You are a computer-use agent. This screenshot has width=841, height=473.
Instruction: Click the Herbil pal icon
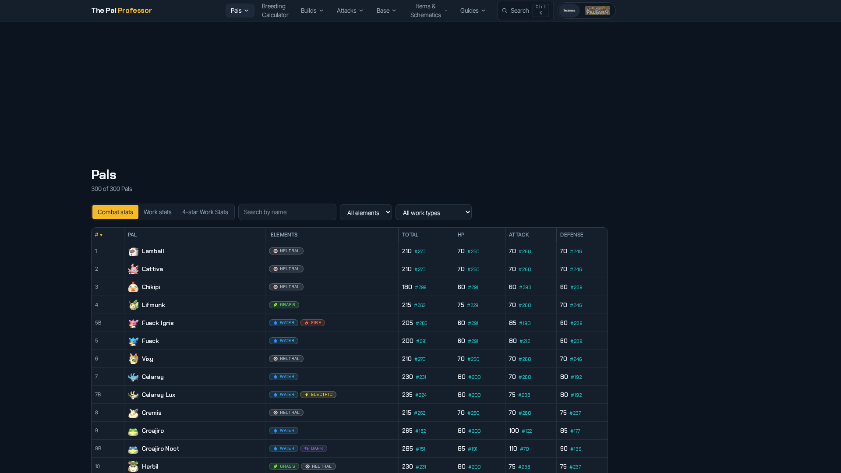click(133, 467)
